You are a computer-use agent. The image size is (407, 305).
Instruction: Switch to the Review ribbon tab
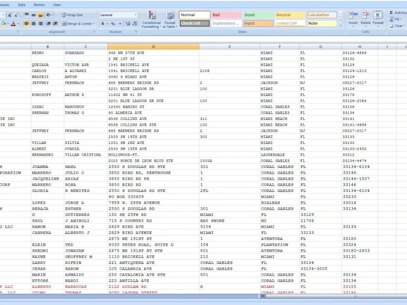39,4
